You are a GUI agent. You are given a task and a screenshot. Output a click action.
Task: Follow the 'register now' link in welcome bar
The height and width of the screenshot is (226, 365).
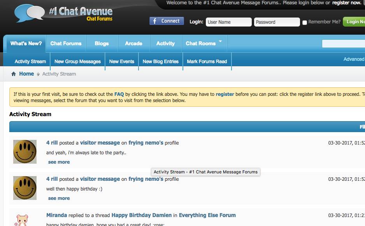click(346, 3)
